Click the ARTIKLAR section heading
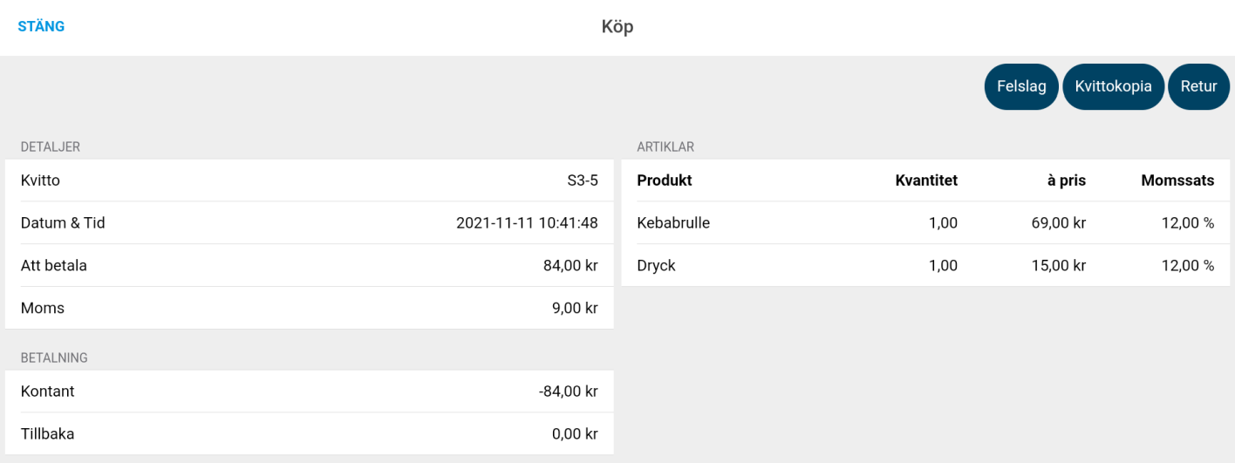The image size is (1235, 463). pos(665,147)
